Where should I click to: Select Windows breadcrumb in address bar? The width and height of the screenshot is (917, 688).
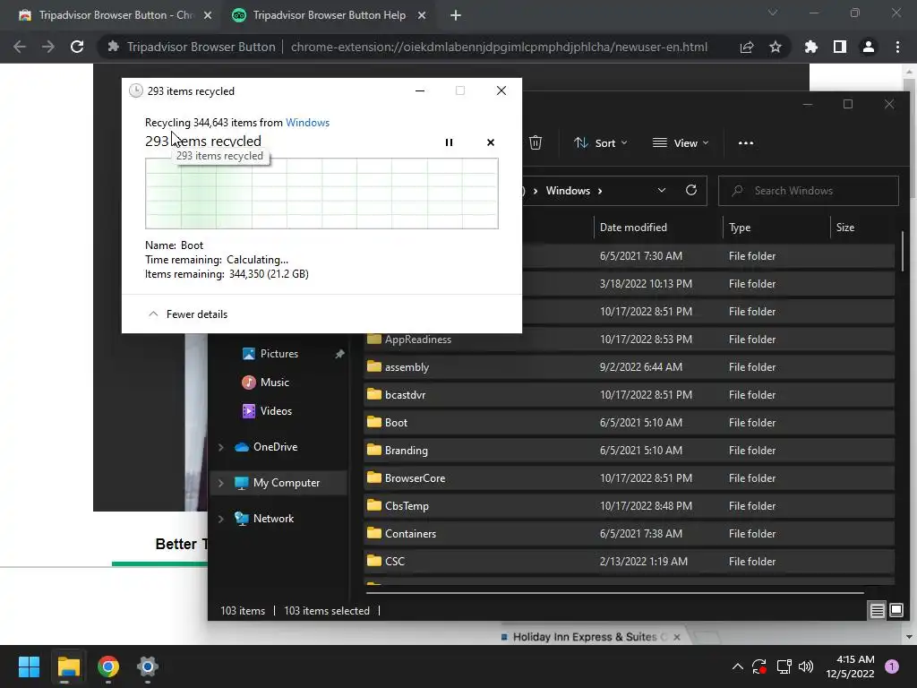tap(568, 191)
